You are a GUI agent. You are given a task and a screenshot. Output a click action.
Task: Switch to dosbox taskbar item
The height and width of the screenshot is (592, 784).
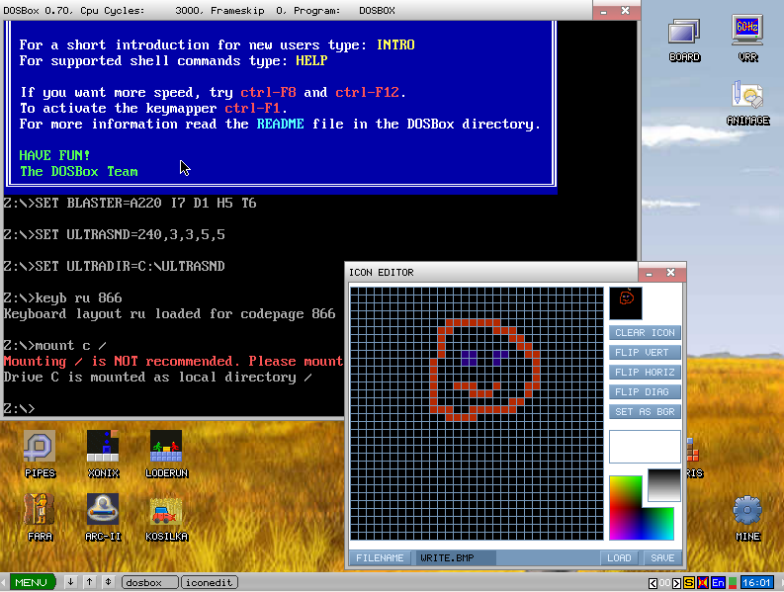tap(150, 582)
